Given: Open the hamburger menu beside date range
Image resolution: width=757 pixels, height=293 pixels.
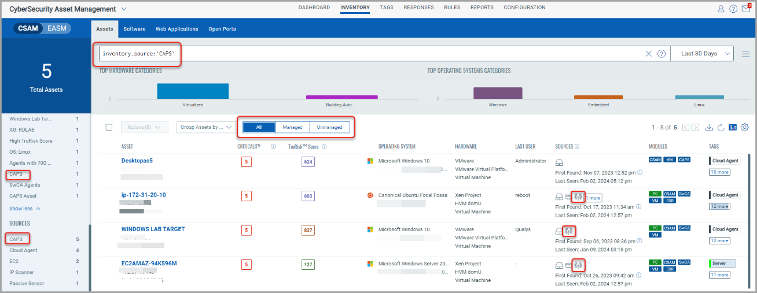Looking at the screenshot, I should (x=745, y=54).
